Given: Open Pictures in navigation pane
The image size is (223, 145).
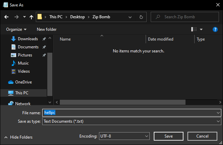Looking at the screenshot, I should 25,55.
